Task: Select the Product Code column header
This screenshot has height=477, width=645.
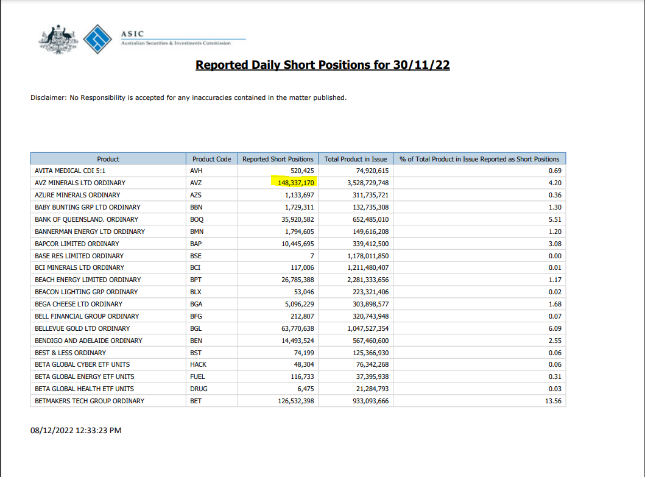Action: tap(211, 159)
